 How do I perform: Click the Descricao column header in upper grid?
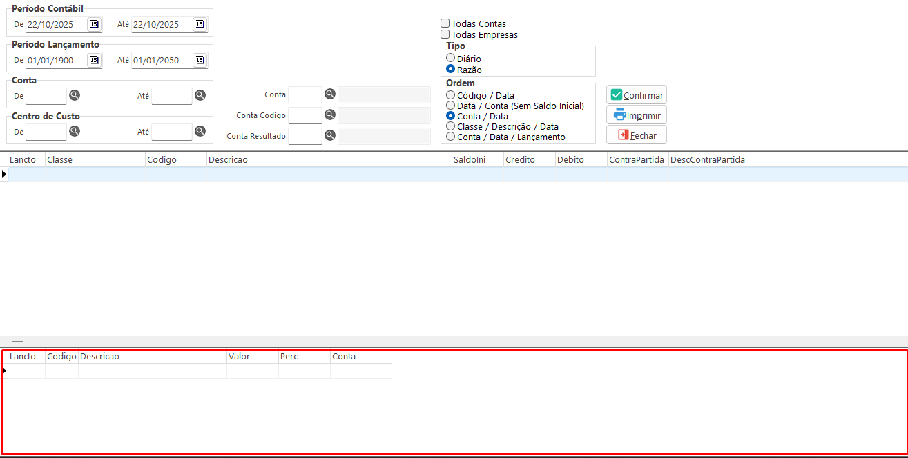point(329,159)
